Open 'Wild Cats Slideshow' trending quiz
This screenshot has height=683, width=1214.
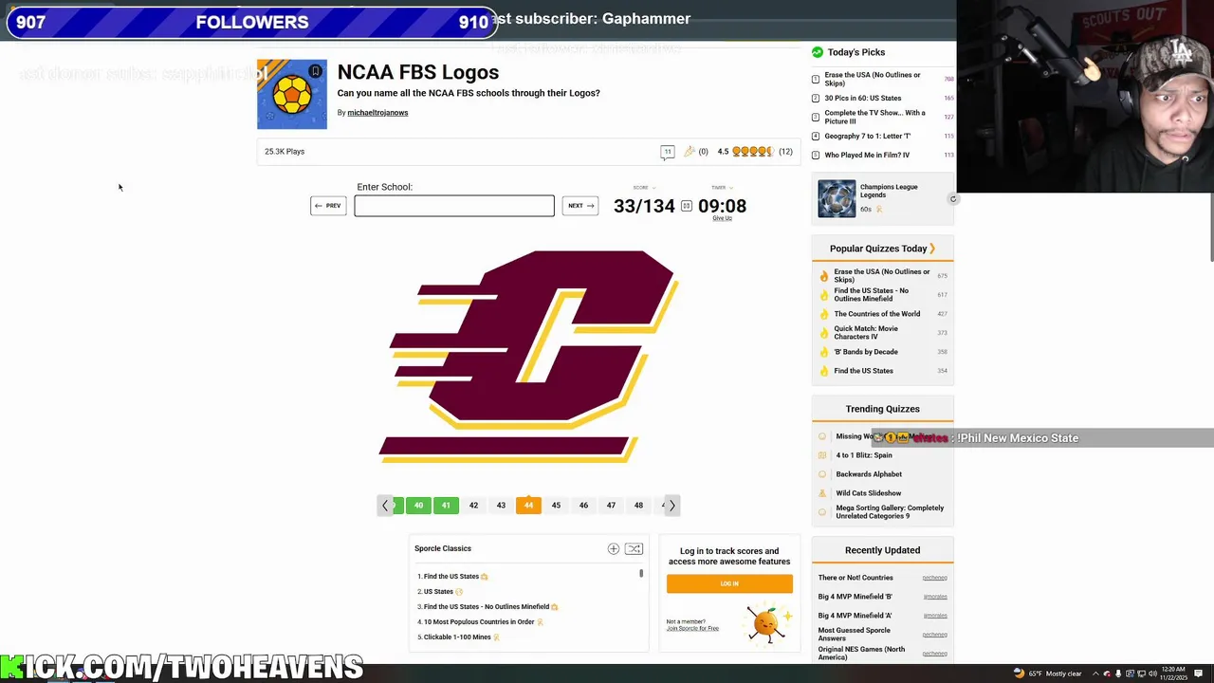869,493
